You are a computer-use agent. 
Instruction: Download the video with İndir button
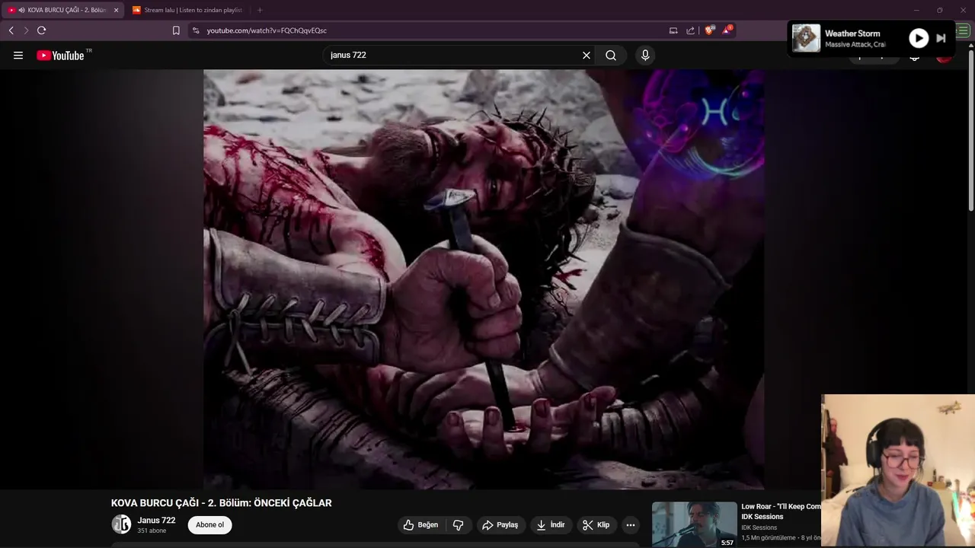(551, 525)
